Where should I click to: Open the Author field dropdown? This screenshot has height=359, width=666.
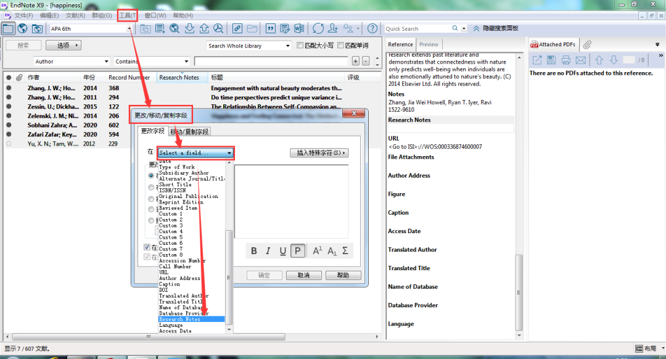[106, 62]
